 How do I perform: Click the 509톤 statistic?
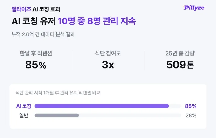(x=180, y=65)
